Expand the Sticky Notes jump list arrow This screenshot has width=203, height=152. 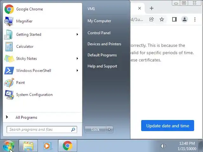coord(77,58)
